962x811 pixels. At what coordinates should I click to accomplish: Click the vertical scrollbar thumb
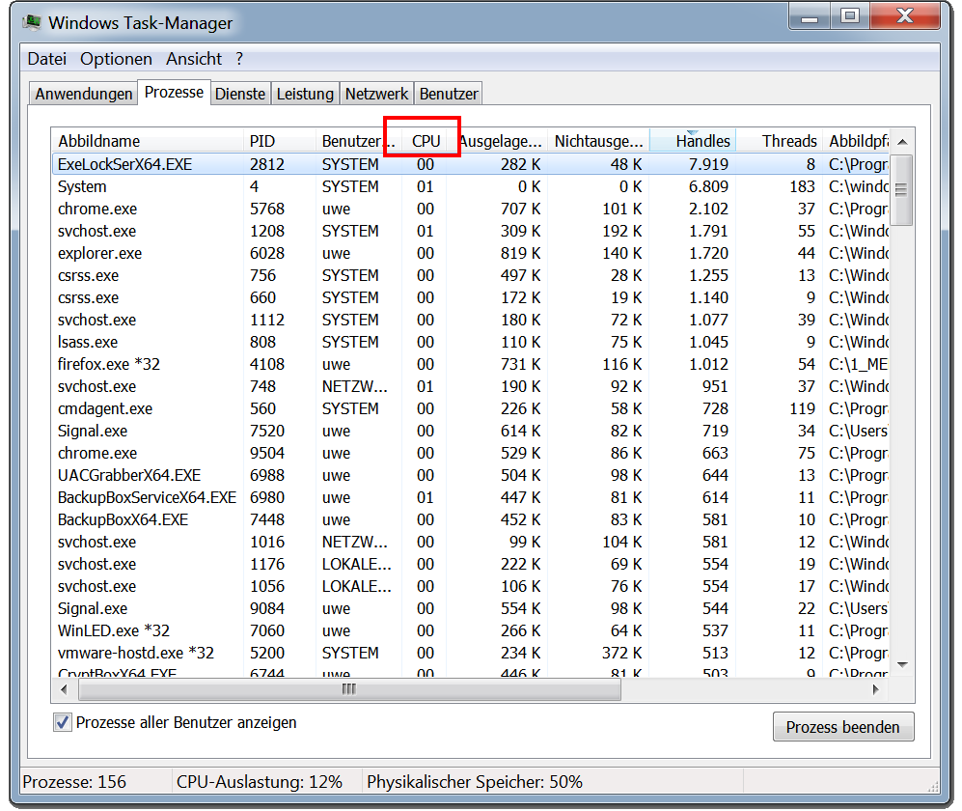tap(901, 190)
